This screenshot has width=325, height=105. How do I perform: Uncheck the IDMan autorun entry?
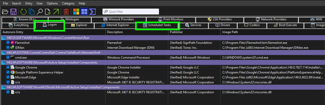[x=8, y=48]
